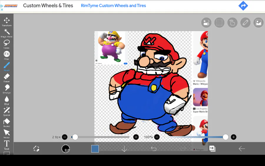Open the layers panel showing 18
This screenshot has height=166, width=265.
click(212, 148)
